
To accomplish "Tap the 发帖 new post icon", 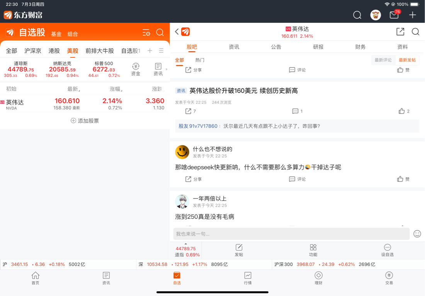I will [239, 250].
